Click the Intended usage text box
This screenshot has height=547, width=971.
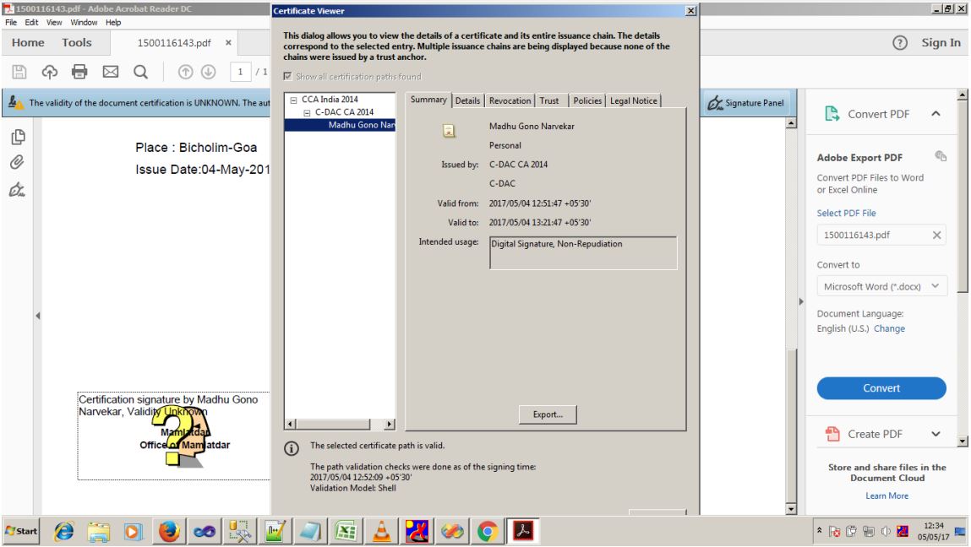coord(583,252)
